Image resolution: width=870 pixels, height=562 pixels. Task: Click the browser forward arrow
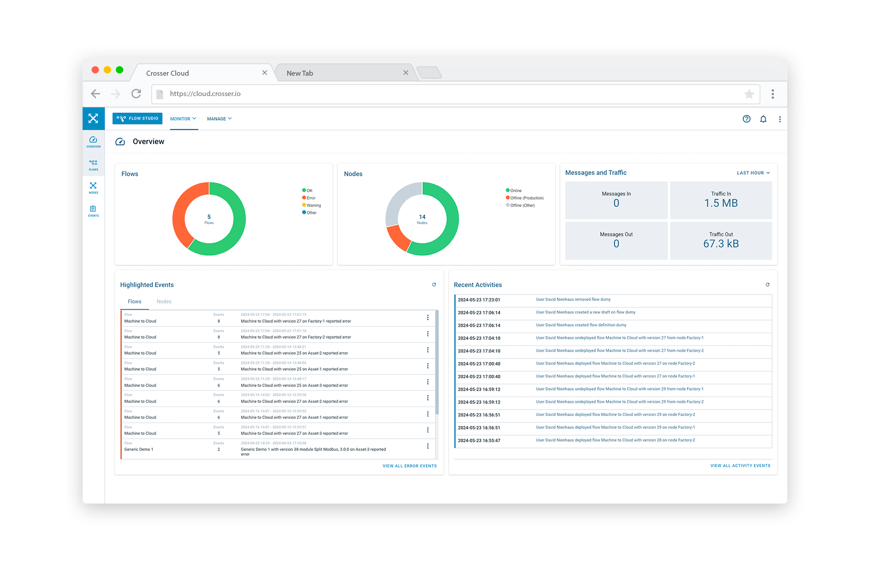[116, 94]
